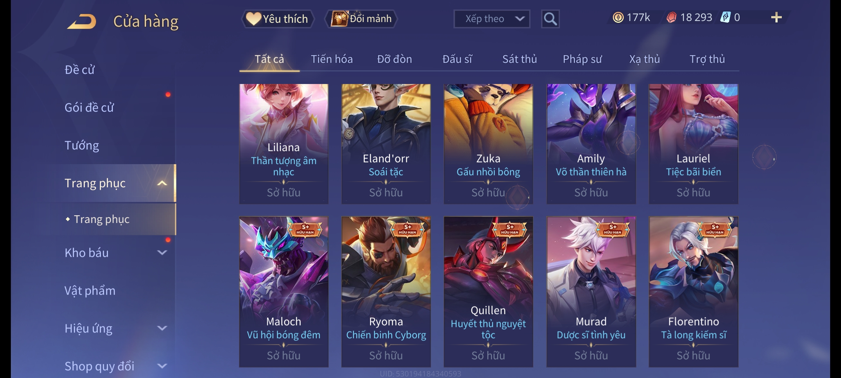The width and height of the screenshot is (841, 378).
Task: Expand the Hiệu ứng sidebar section
Action: pyautogui.click(x=162, y=328)
